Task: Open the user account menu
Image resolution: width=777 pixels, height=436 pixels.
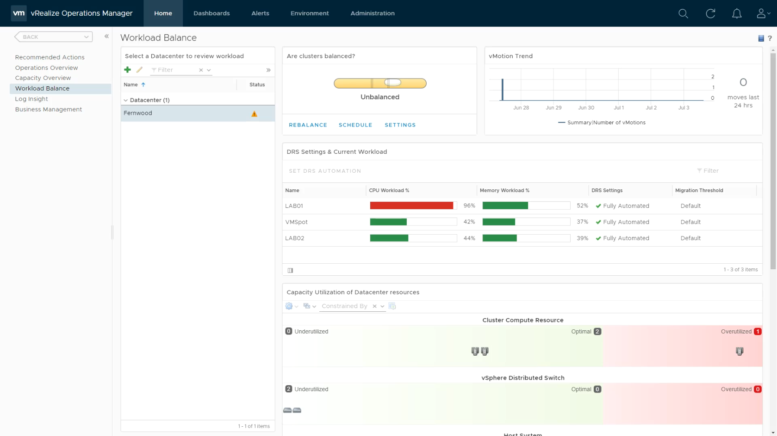Action: (x=763, y=13)
